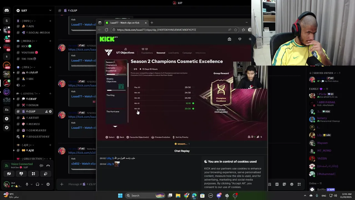Screen dimensions: 355x200
Task: Open Discord user settings gear
Action: click(x=48, y=184)
